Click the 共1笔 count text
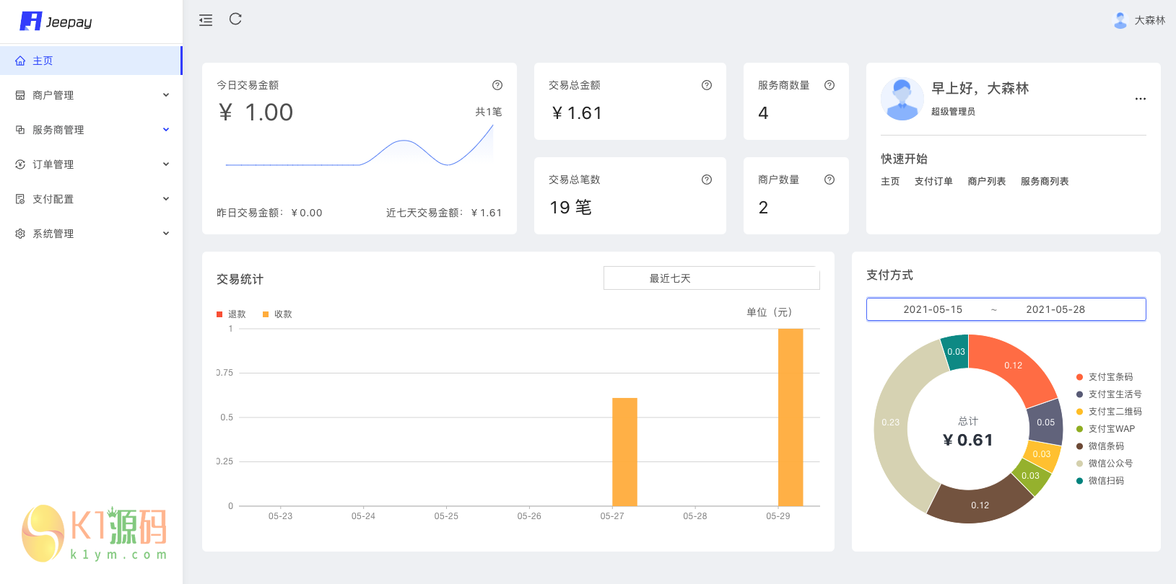This screenshot has height=584, width=1176. tap(488, 112)
